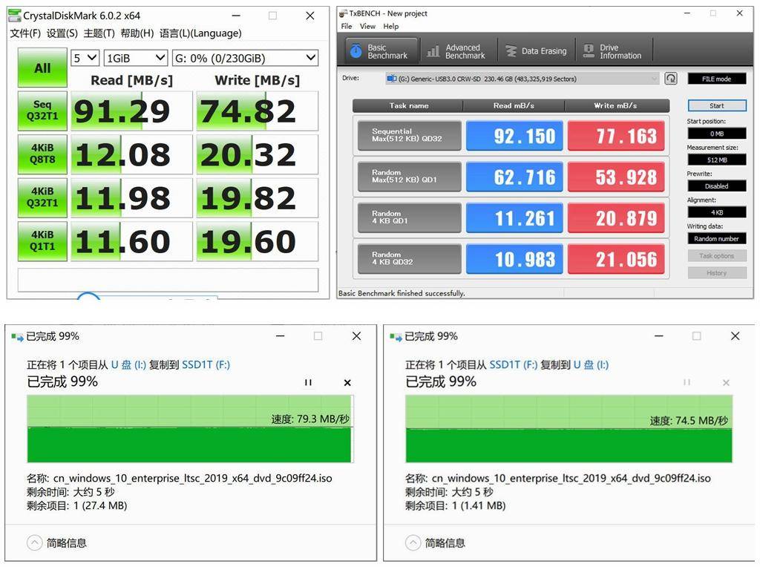Image resolution: width=760 pixels, height=567 pixels.
Task: Switch to the Basic Benchmark tab
Action: coord(382,51)
